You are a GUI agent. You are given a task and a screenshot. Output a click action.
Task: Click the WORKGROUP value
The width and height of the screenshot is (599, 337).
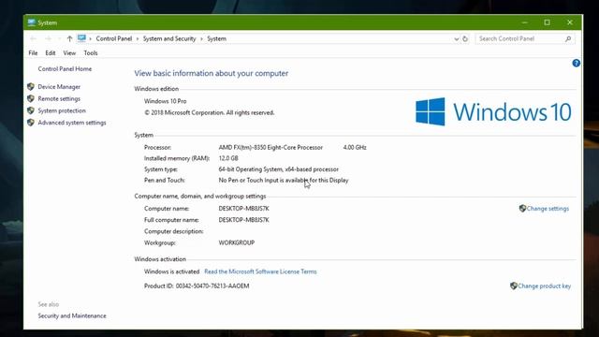pyautogui.click(x=237, y=242)
